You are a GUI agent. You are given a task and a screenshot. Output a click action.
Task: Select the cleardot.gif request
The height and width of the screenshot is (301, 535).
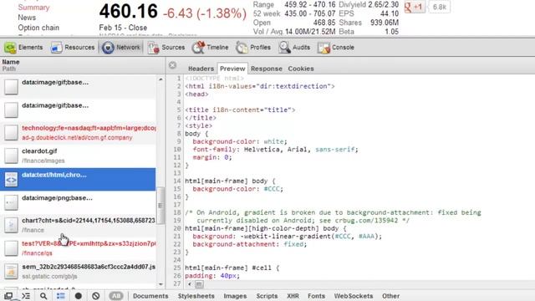point(78,156)
